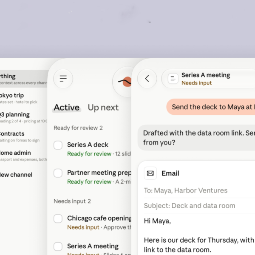The image size is (255, 255).
Task: Switch to the Active tab
Action: tap(67, 108)
